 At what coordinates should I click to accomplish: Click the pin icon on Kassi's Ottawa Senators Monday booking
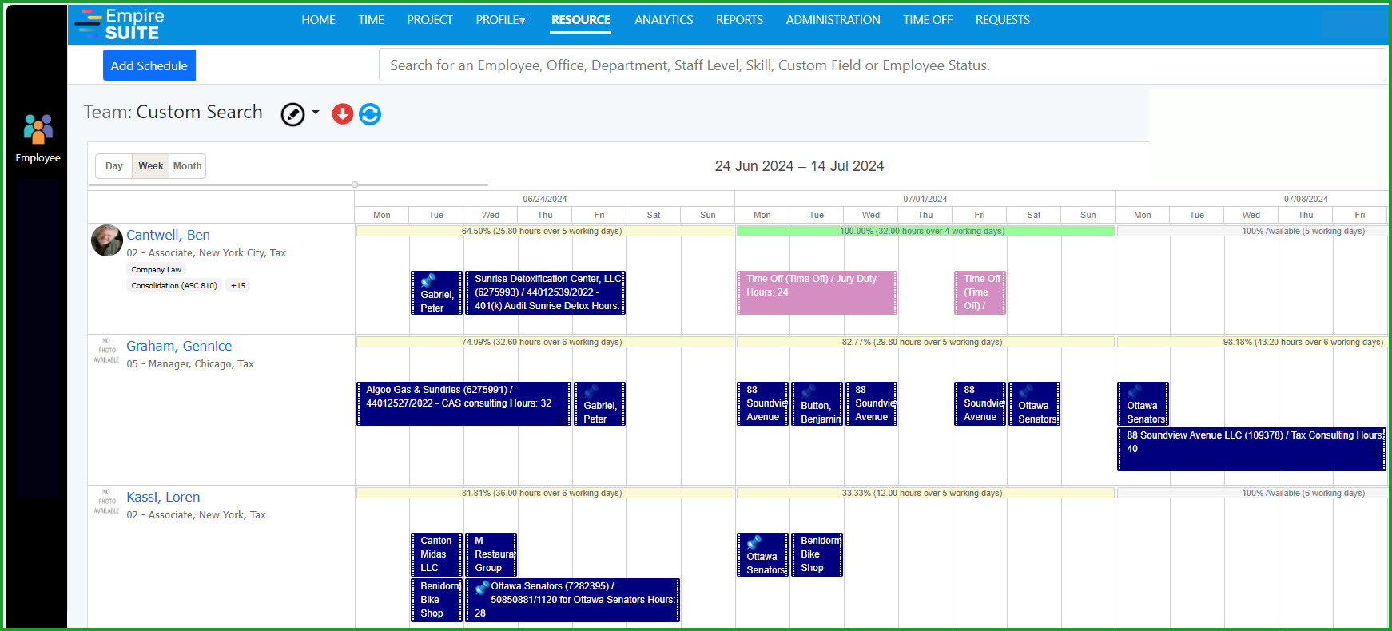[x=754, y=542]
